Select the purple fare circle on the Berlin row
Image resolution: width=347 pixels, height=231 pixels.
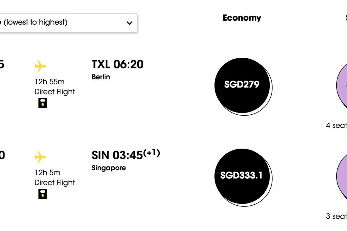(342, 85)
